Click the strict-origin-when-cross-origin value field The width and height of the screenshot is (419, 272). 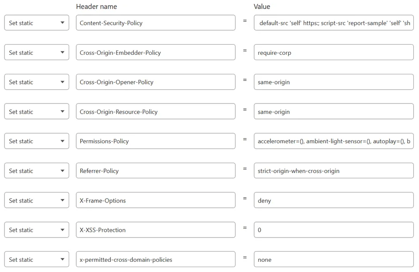point(333,171)
